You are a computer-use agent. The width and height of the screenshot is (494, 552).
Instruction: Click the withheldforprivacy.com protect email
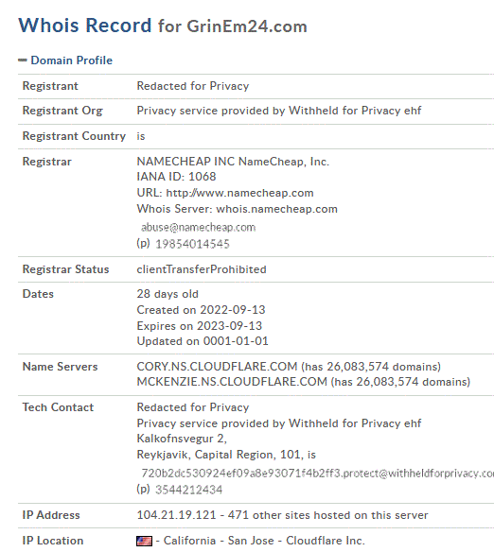pos(317,474)
